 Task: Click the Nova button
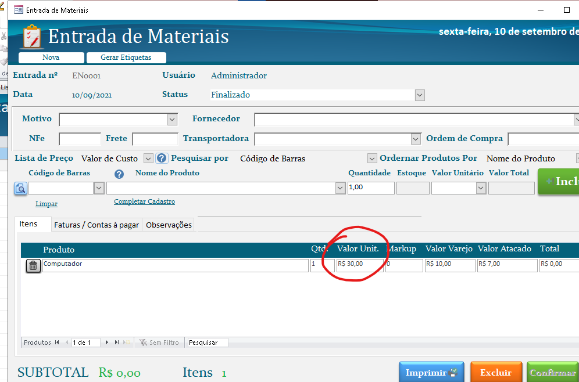coord(51,57)
